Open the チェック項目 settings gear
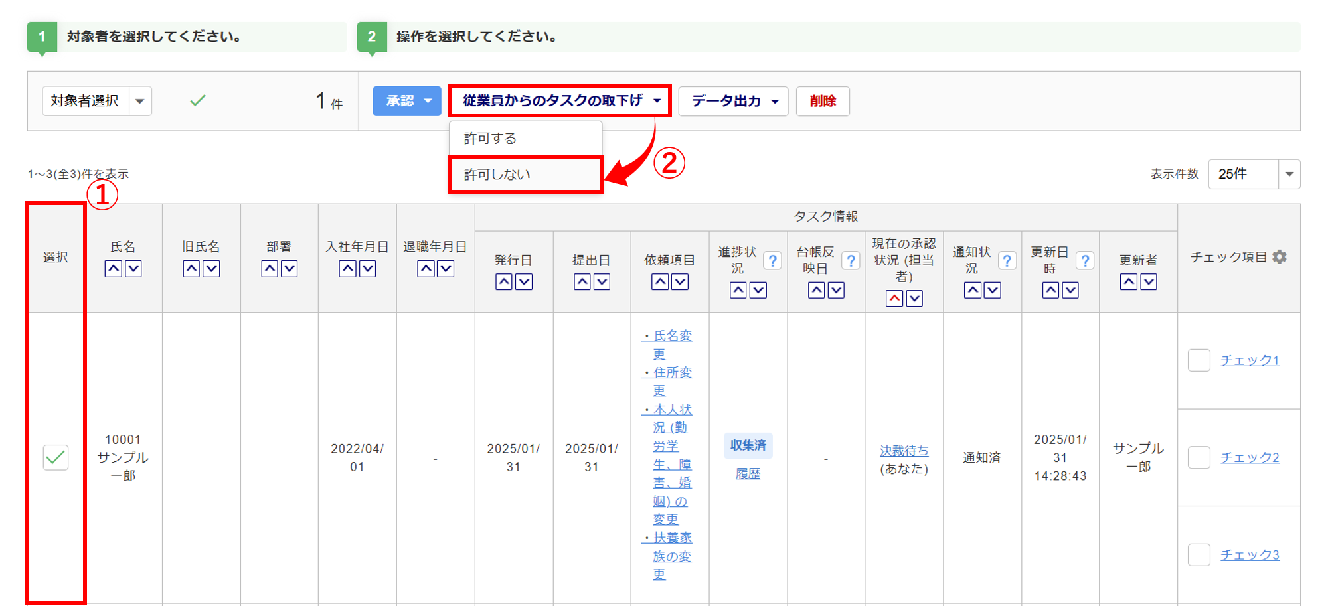Image resolution: width=1328 pixels, height=606 pixels. tap(1280, 257)
